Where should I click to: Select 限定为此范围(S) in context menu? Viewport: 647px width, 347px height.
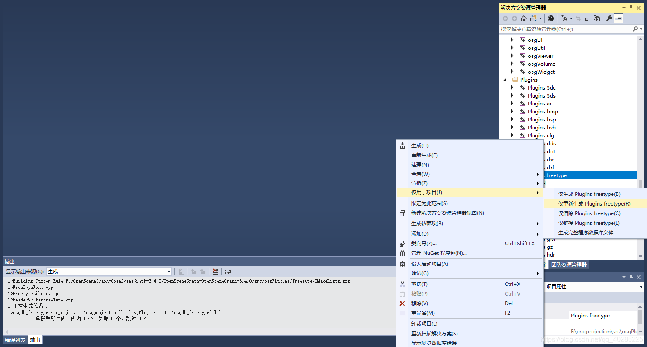point(469,203)
